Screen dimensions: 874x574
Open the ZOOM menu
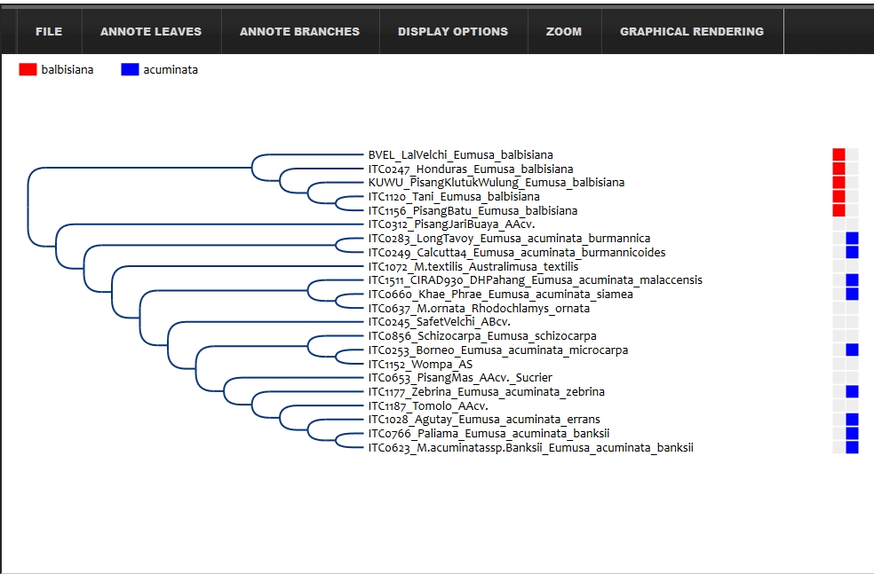click(564, 32)
